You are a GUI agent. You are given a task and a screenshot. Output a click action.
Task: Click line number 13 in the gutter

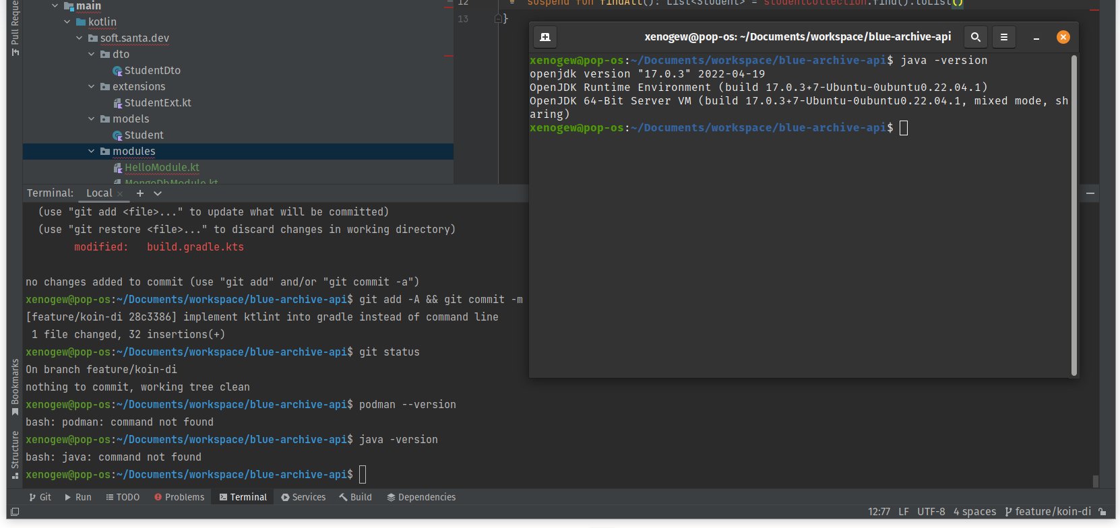(463, 19)
